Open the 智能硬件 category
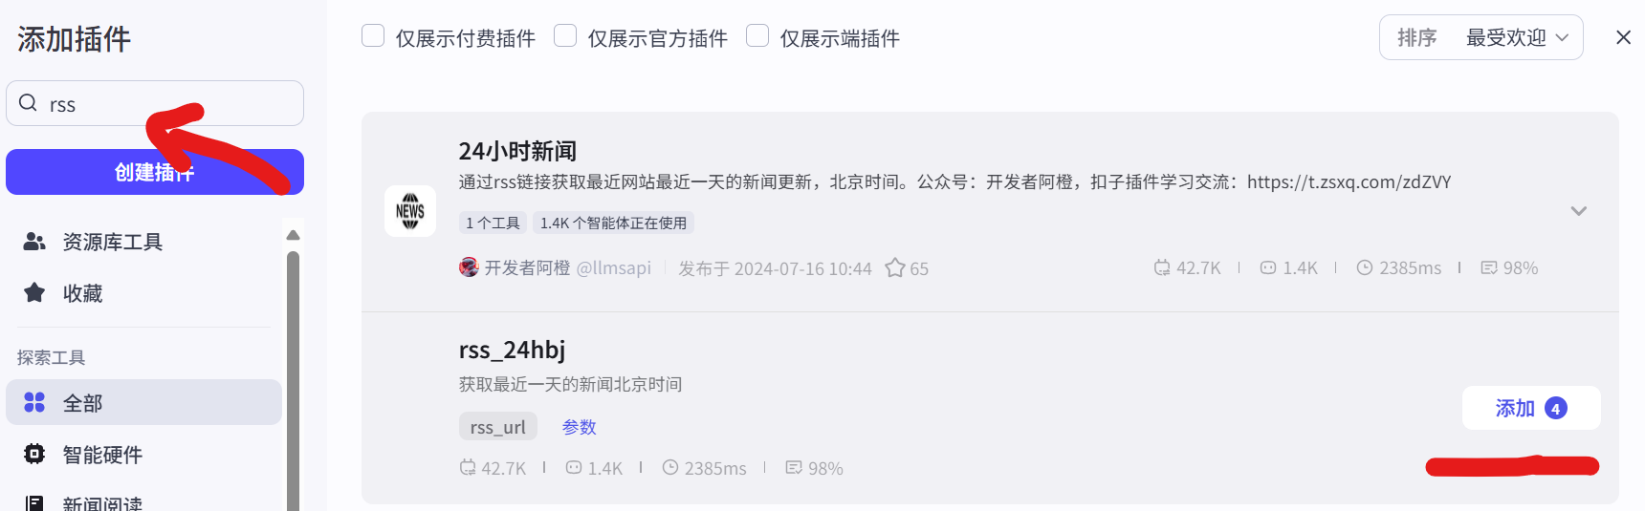The image size is (1645, 511). 101,455
